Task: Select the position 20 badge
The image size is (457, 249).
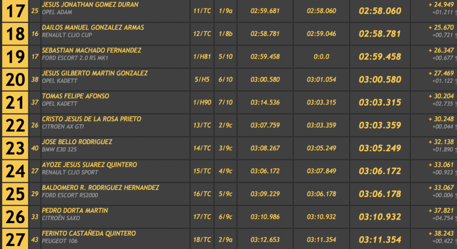Action: click(x=15, y=80)
